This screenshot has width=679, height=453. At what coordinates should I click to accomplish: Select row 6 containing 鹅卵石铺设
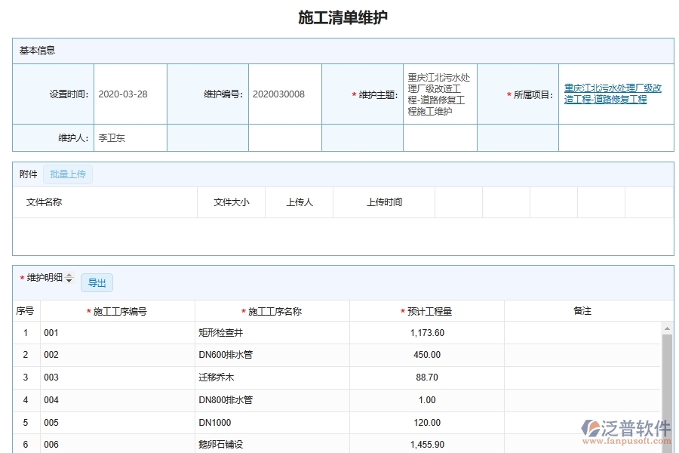(x=226, y=444)
